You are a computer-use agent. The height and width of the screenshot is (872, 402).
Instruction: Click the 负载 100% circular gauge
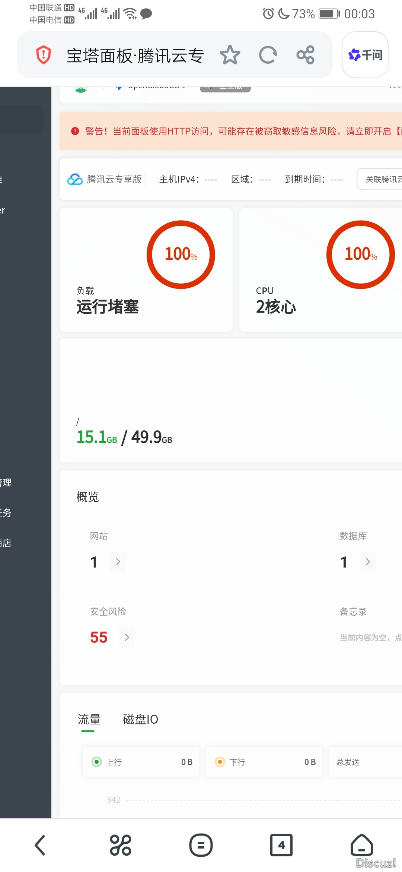tap(181, 255)
